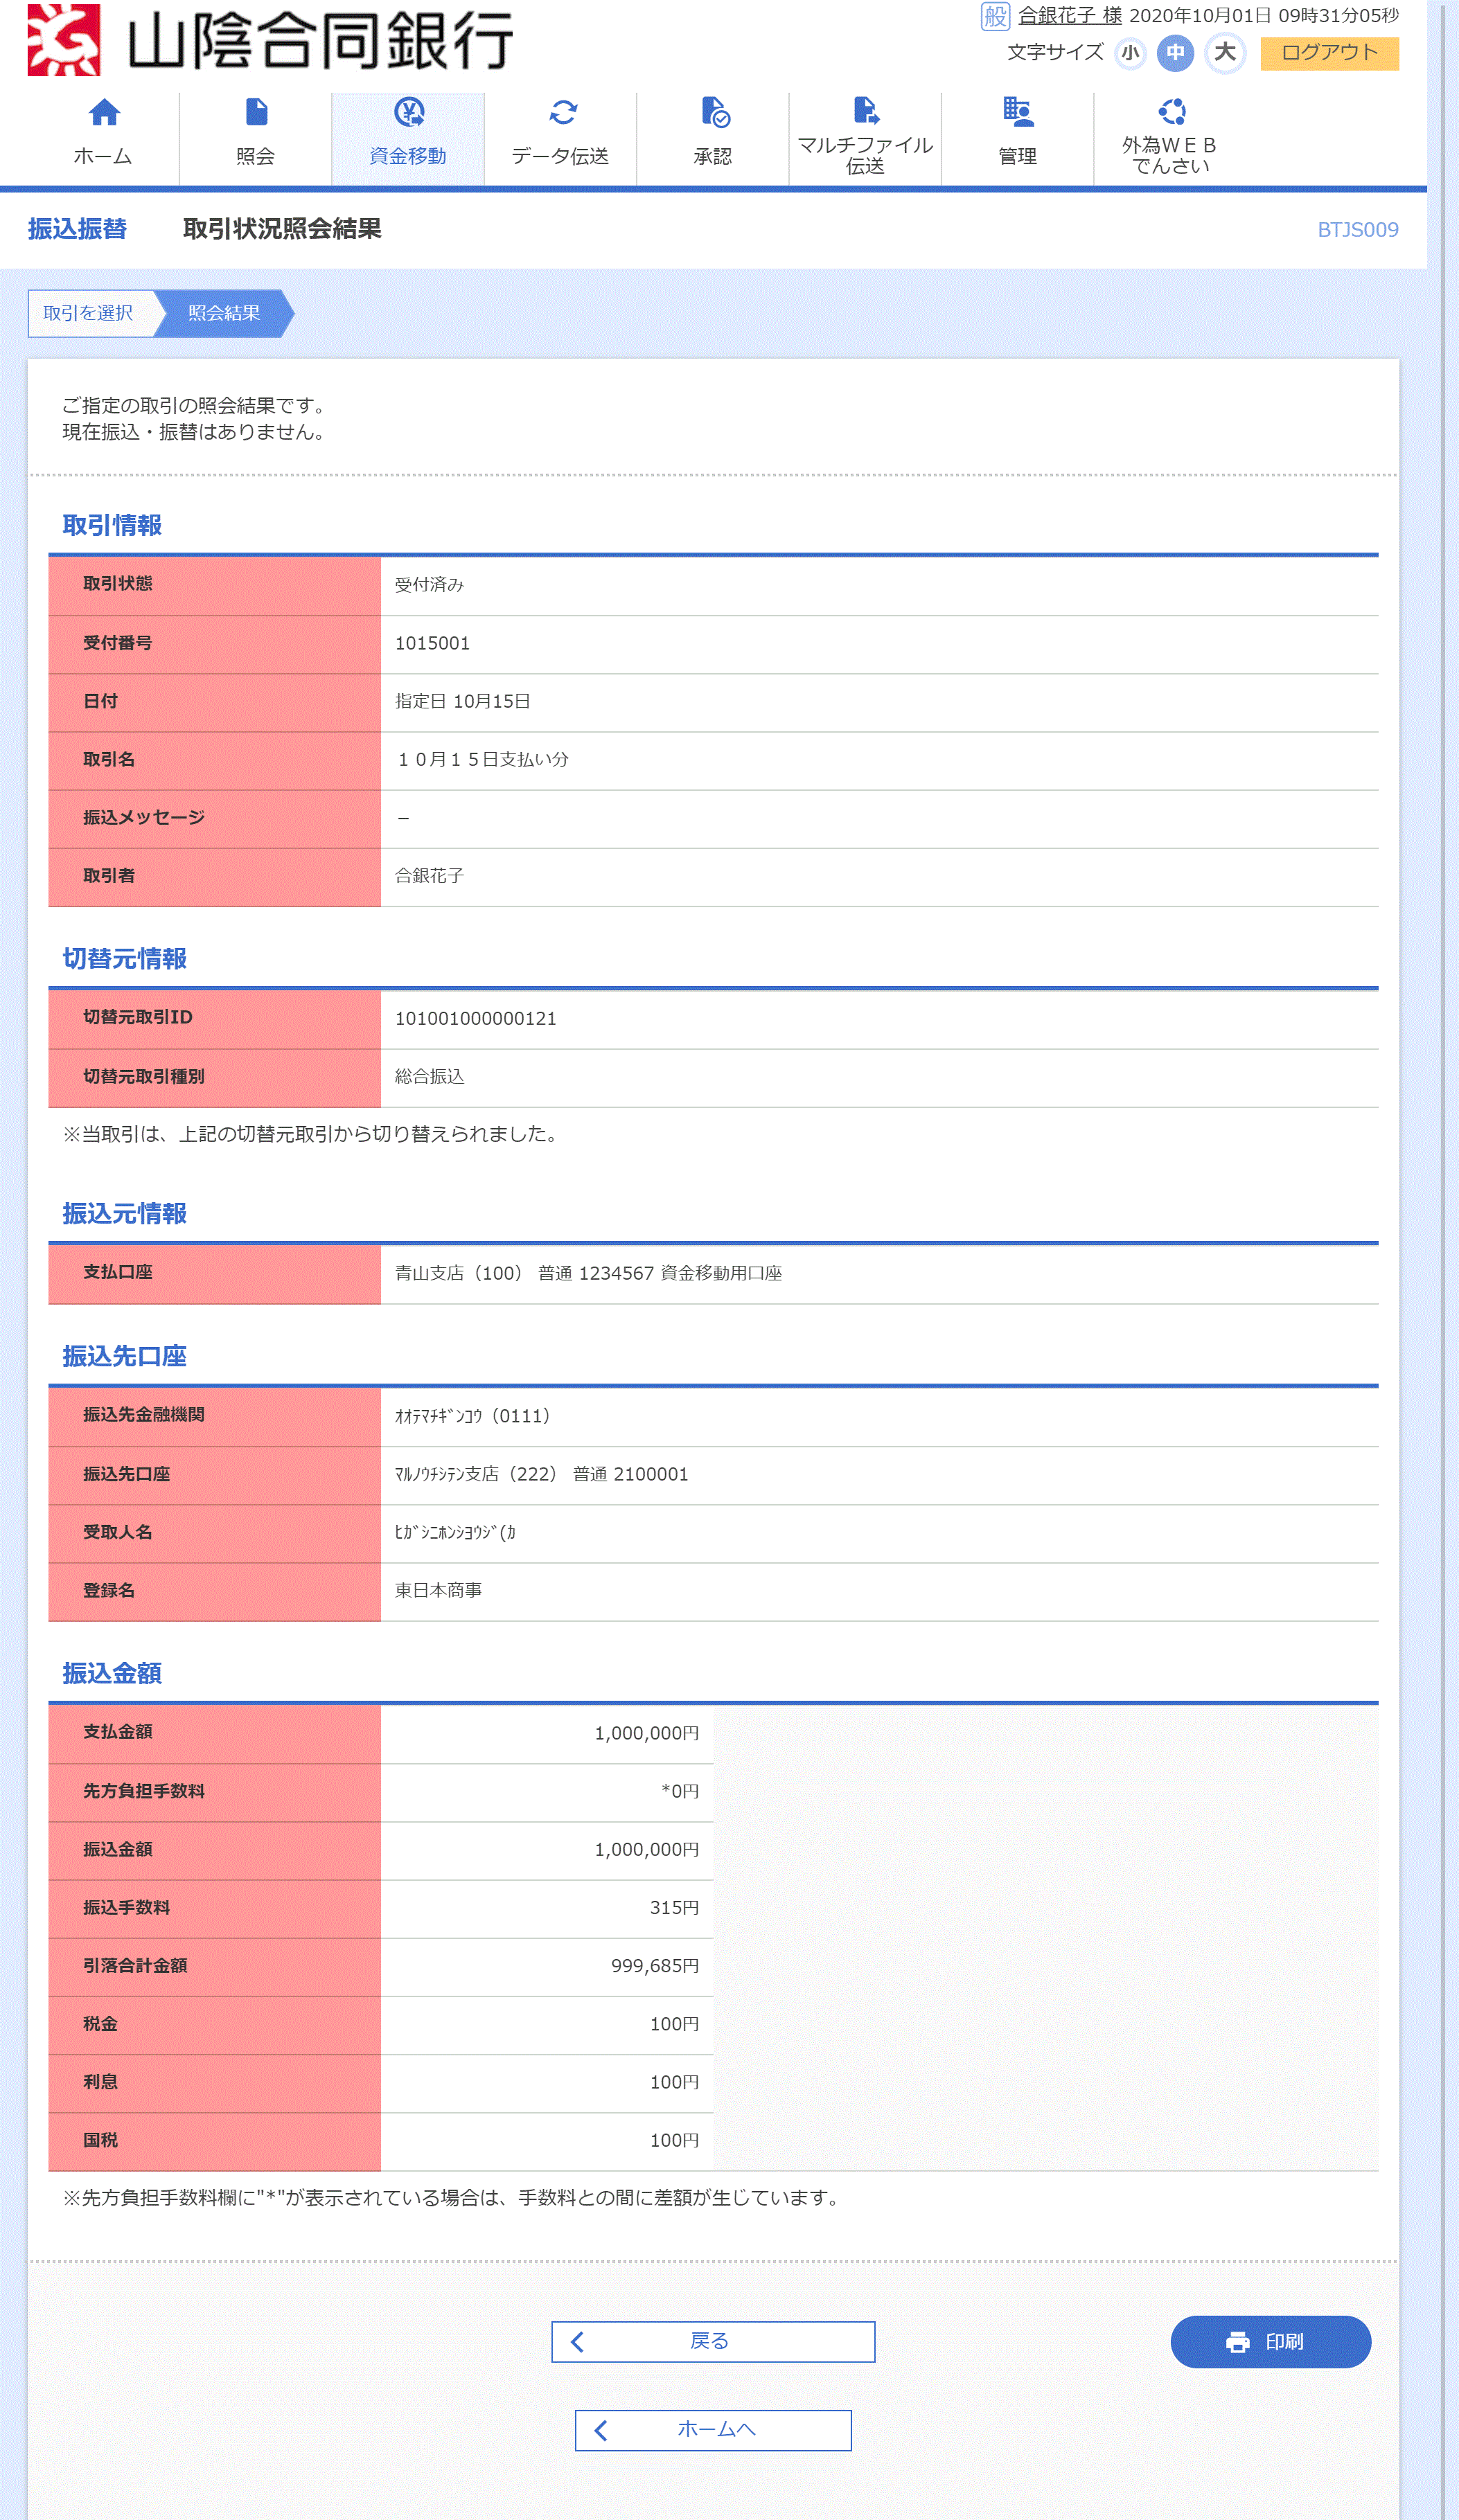Viewport: 1459px width, 2520px height.
Task: Click the 合銀花子 様 user link
Action: click(1070, 16)
